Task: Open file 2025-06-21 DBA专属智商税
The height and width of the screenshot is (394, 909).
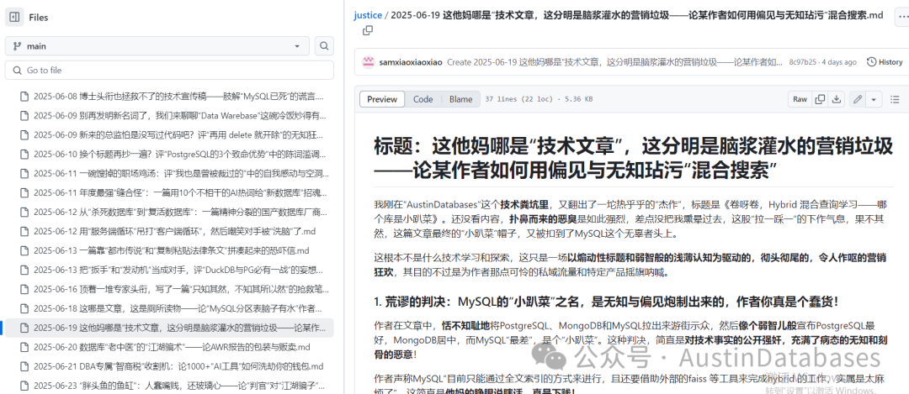Action: pyautogui.click(x=169, y=366)
